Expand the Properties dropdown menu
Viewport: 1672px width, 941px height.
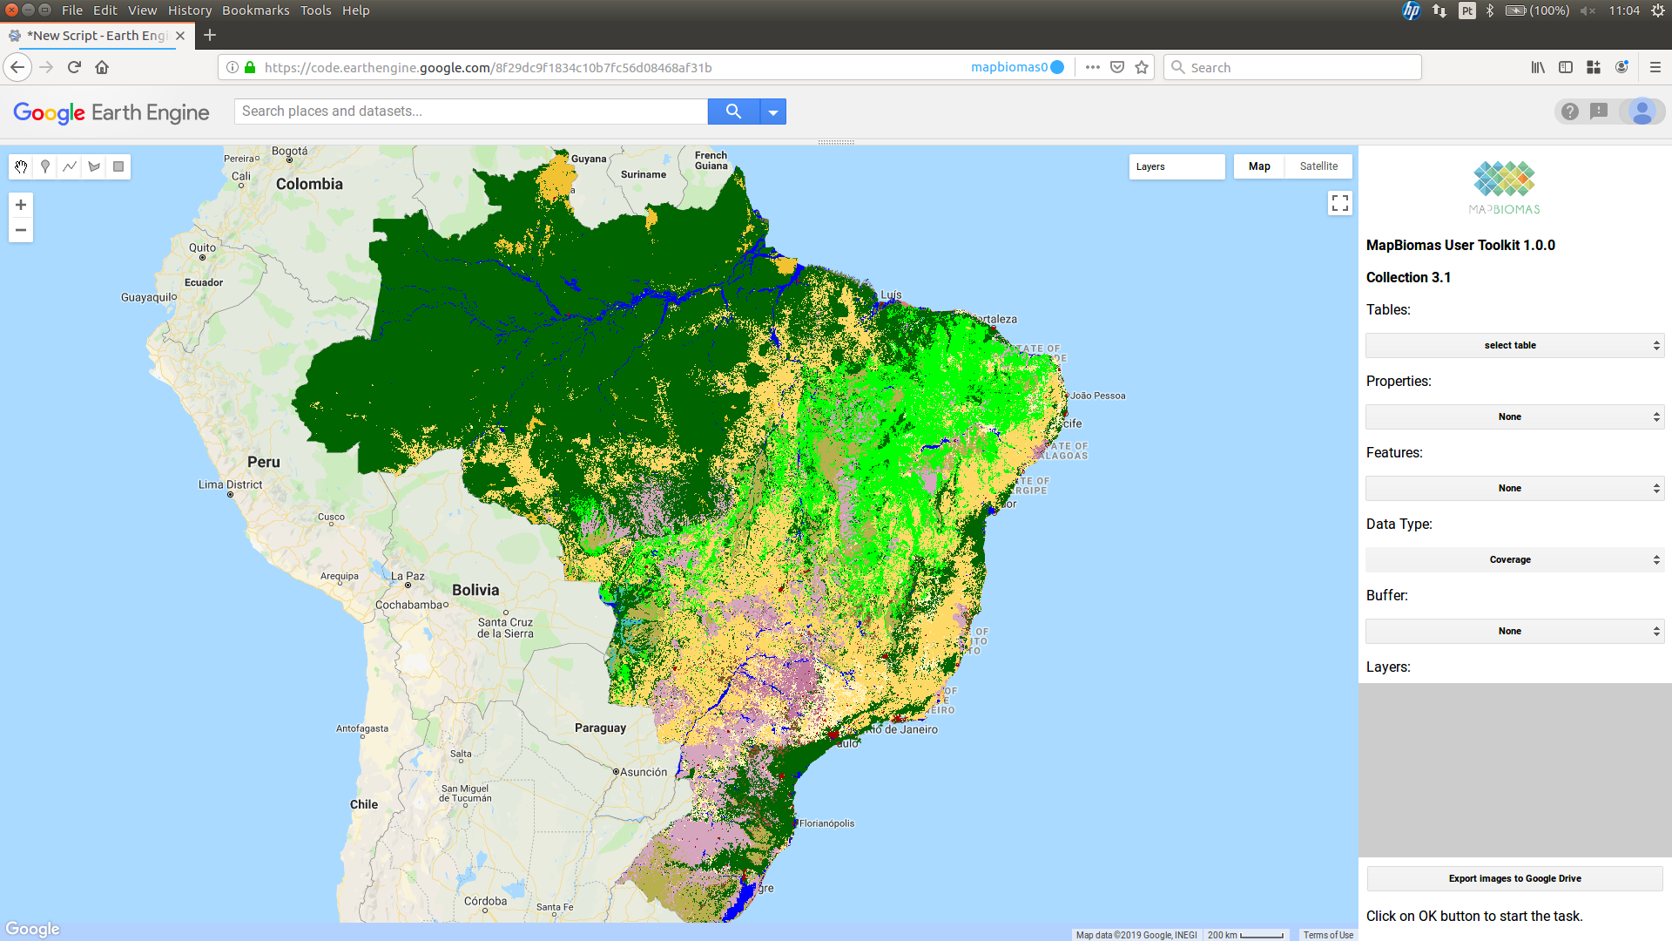(1511, 416)
